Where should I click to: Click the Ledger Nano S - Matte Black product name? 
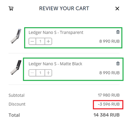55,64
